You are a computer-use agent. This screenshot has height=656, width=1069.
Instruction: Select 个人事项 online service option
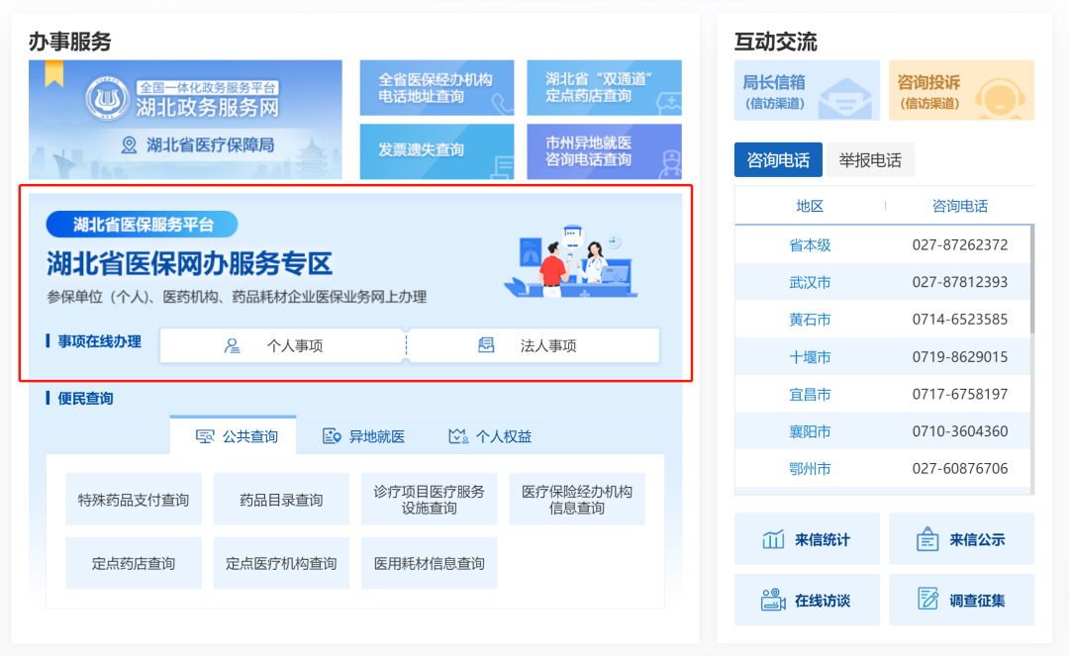coord(282,345)
